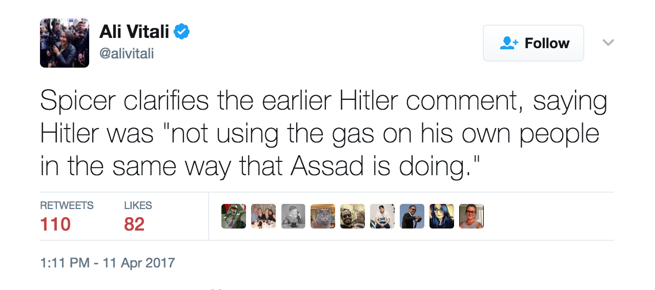Open the 1:11 PM - 11 Apr 2017 timestamp
Screen dimensions: 655x290
pos(108,263)
